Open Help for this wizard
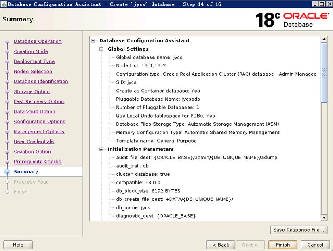 [18, 245]
